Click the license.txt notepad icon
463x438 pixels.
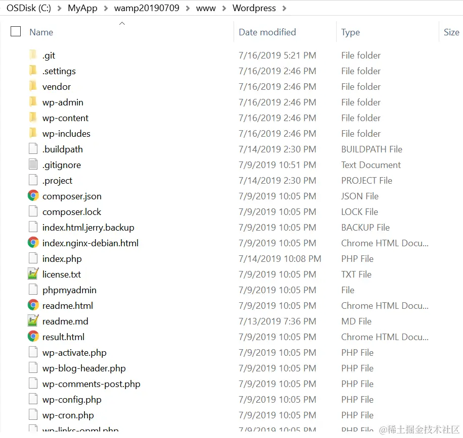33,273
